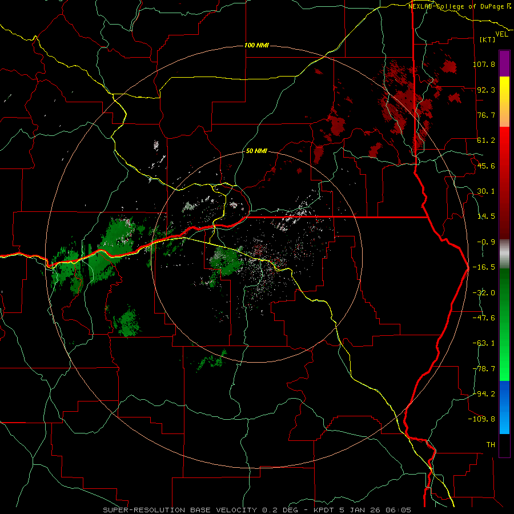Pick the green segment of the color bar

click(x=504, y=324)
